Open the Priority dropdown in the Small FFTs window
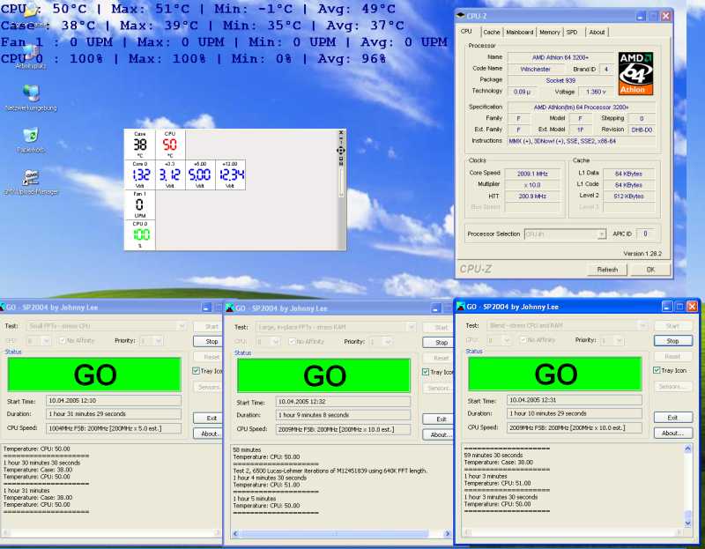 (151, 341)
